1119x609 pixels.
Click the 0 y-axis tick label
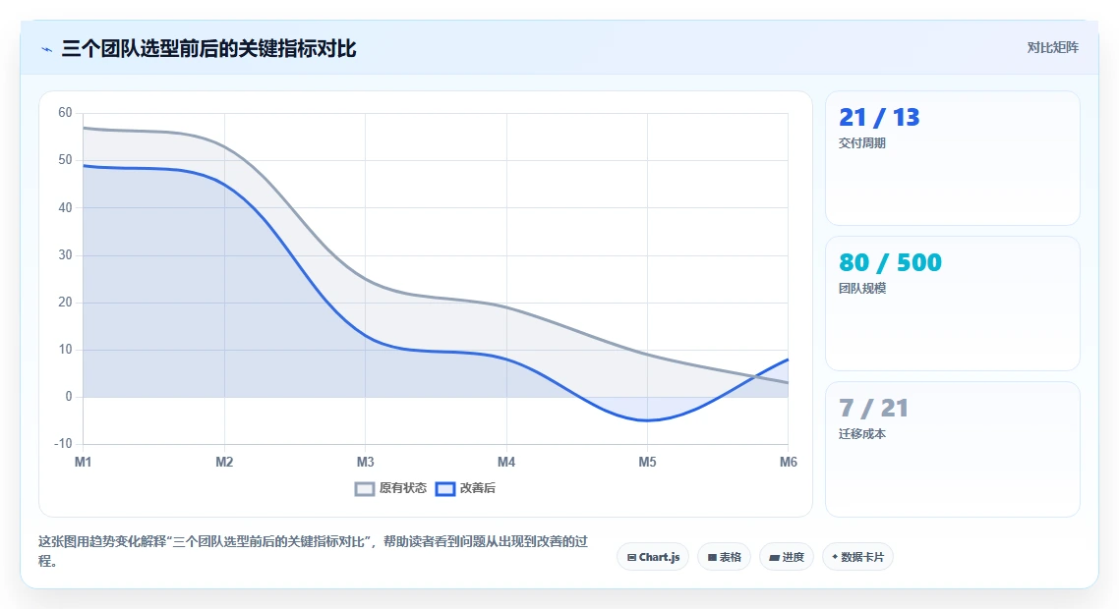[x=69, y=397]
